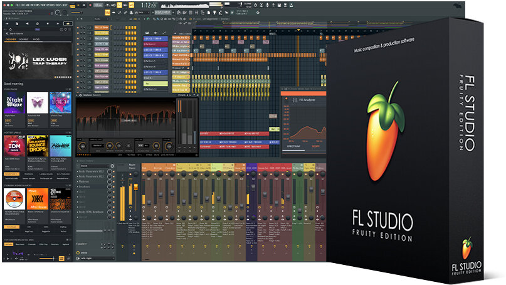
Task: Click the heart icon beside browser search
Action: [65, 30]
